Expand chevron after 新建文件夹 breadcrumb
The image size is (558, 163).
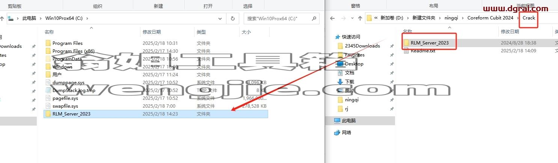tap(439, 18)
